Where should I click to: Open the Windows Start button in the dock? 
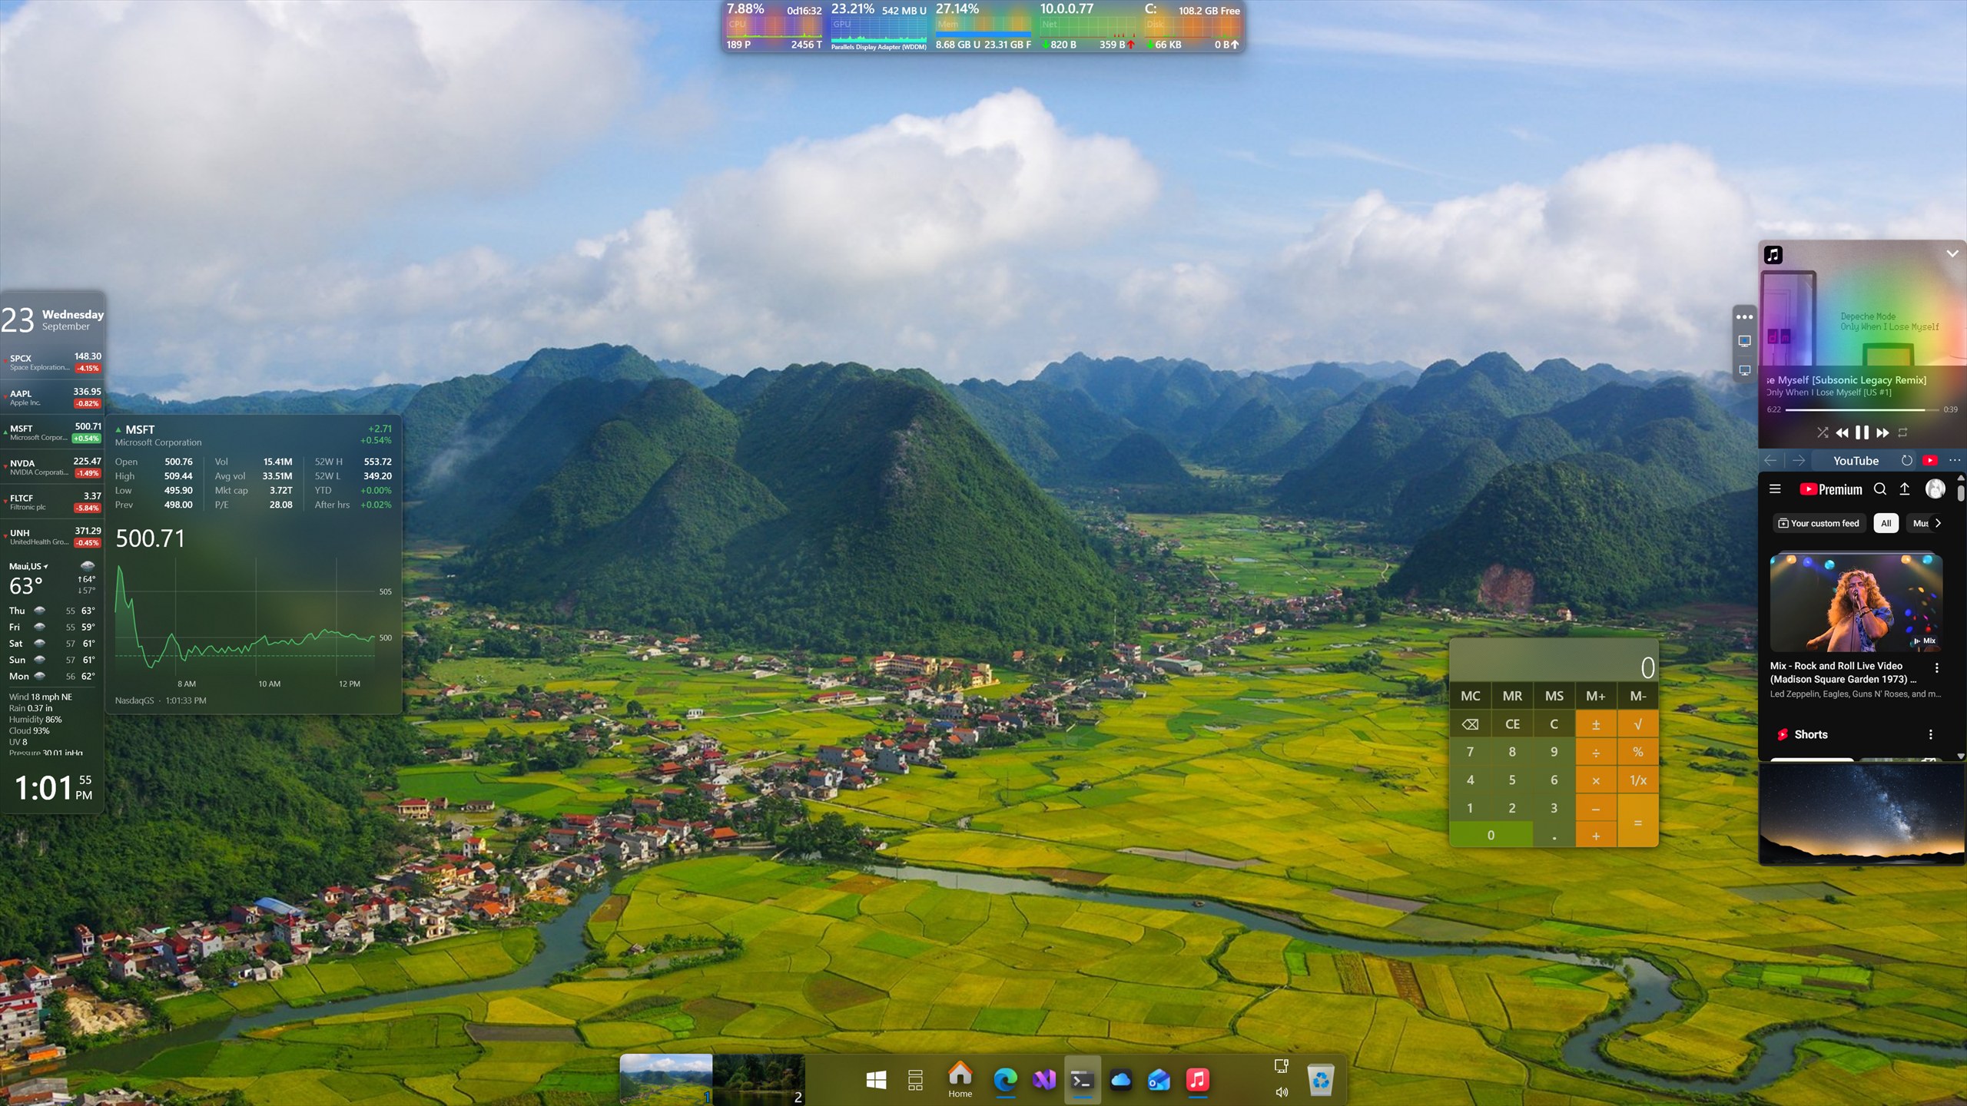[876, 1081]
